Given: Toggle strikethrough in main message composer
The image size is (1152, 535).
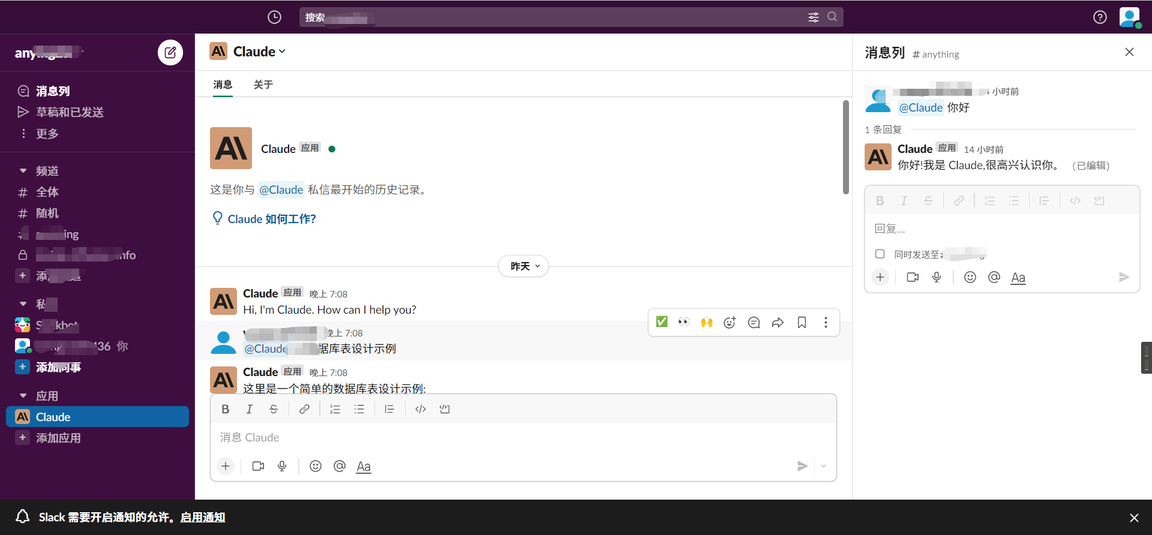Looking at the screenshot, I should 274,409.
